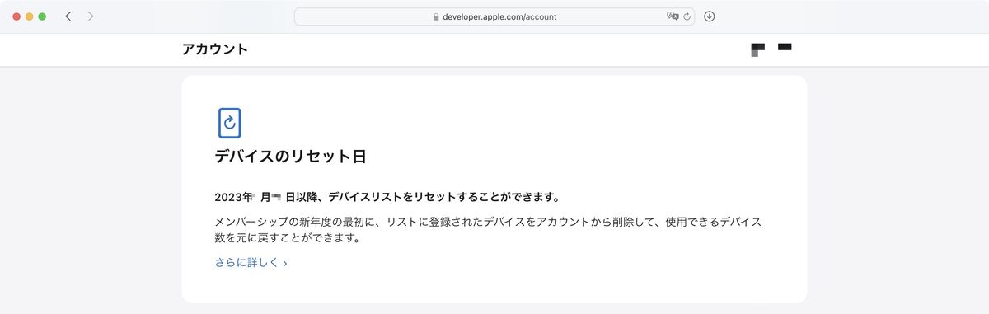Open the さらに詳しく link
Viewport: 989px width, 314px height.
click(251, 263)
